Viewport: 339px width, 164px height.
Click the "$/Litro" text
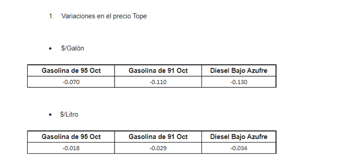pyautogui.click(x=69, y=114)
